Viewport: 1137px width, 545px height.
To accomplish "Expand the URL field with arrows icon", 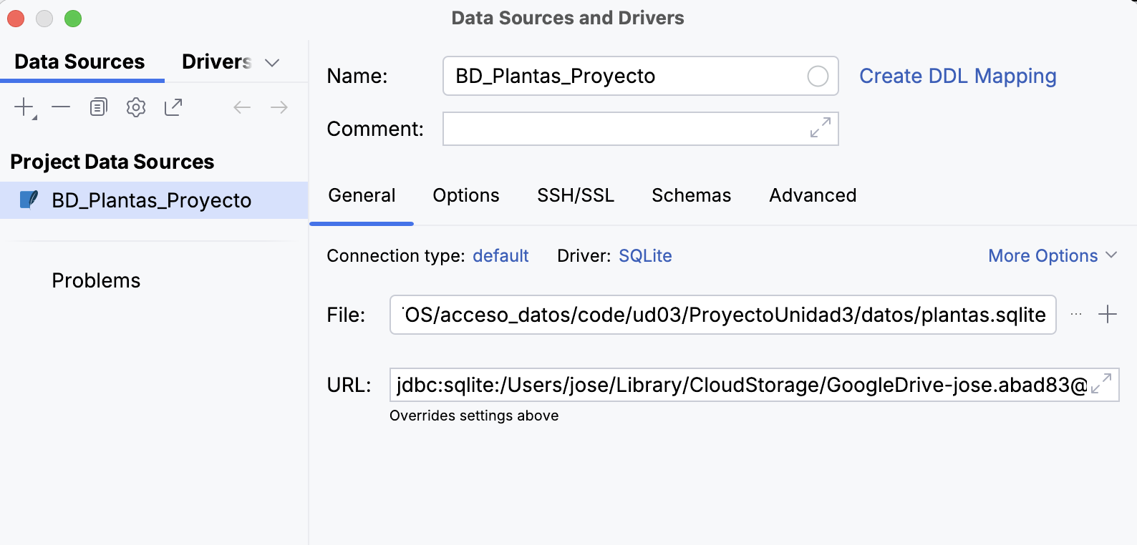I will (x=1101, y=383).
